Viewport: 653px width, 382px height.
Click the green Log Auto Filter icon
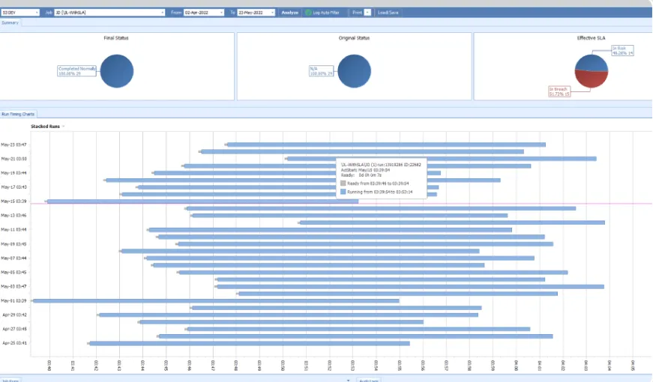point(308,13)
